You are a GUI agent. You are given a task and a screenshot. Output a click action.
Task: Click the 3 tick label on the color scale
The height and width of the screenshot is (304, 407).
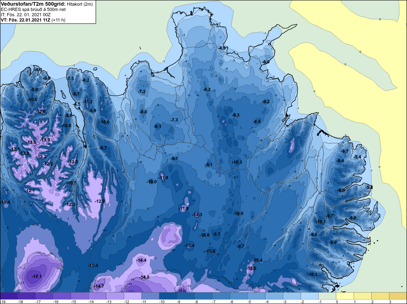(x=390, y=302)
